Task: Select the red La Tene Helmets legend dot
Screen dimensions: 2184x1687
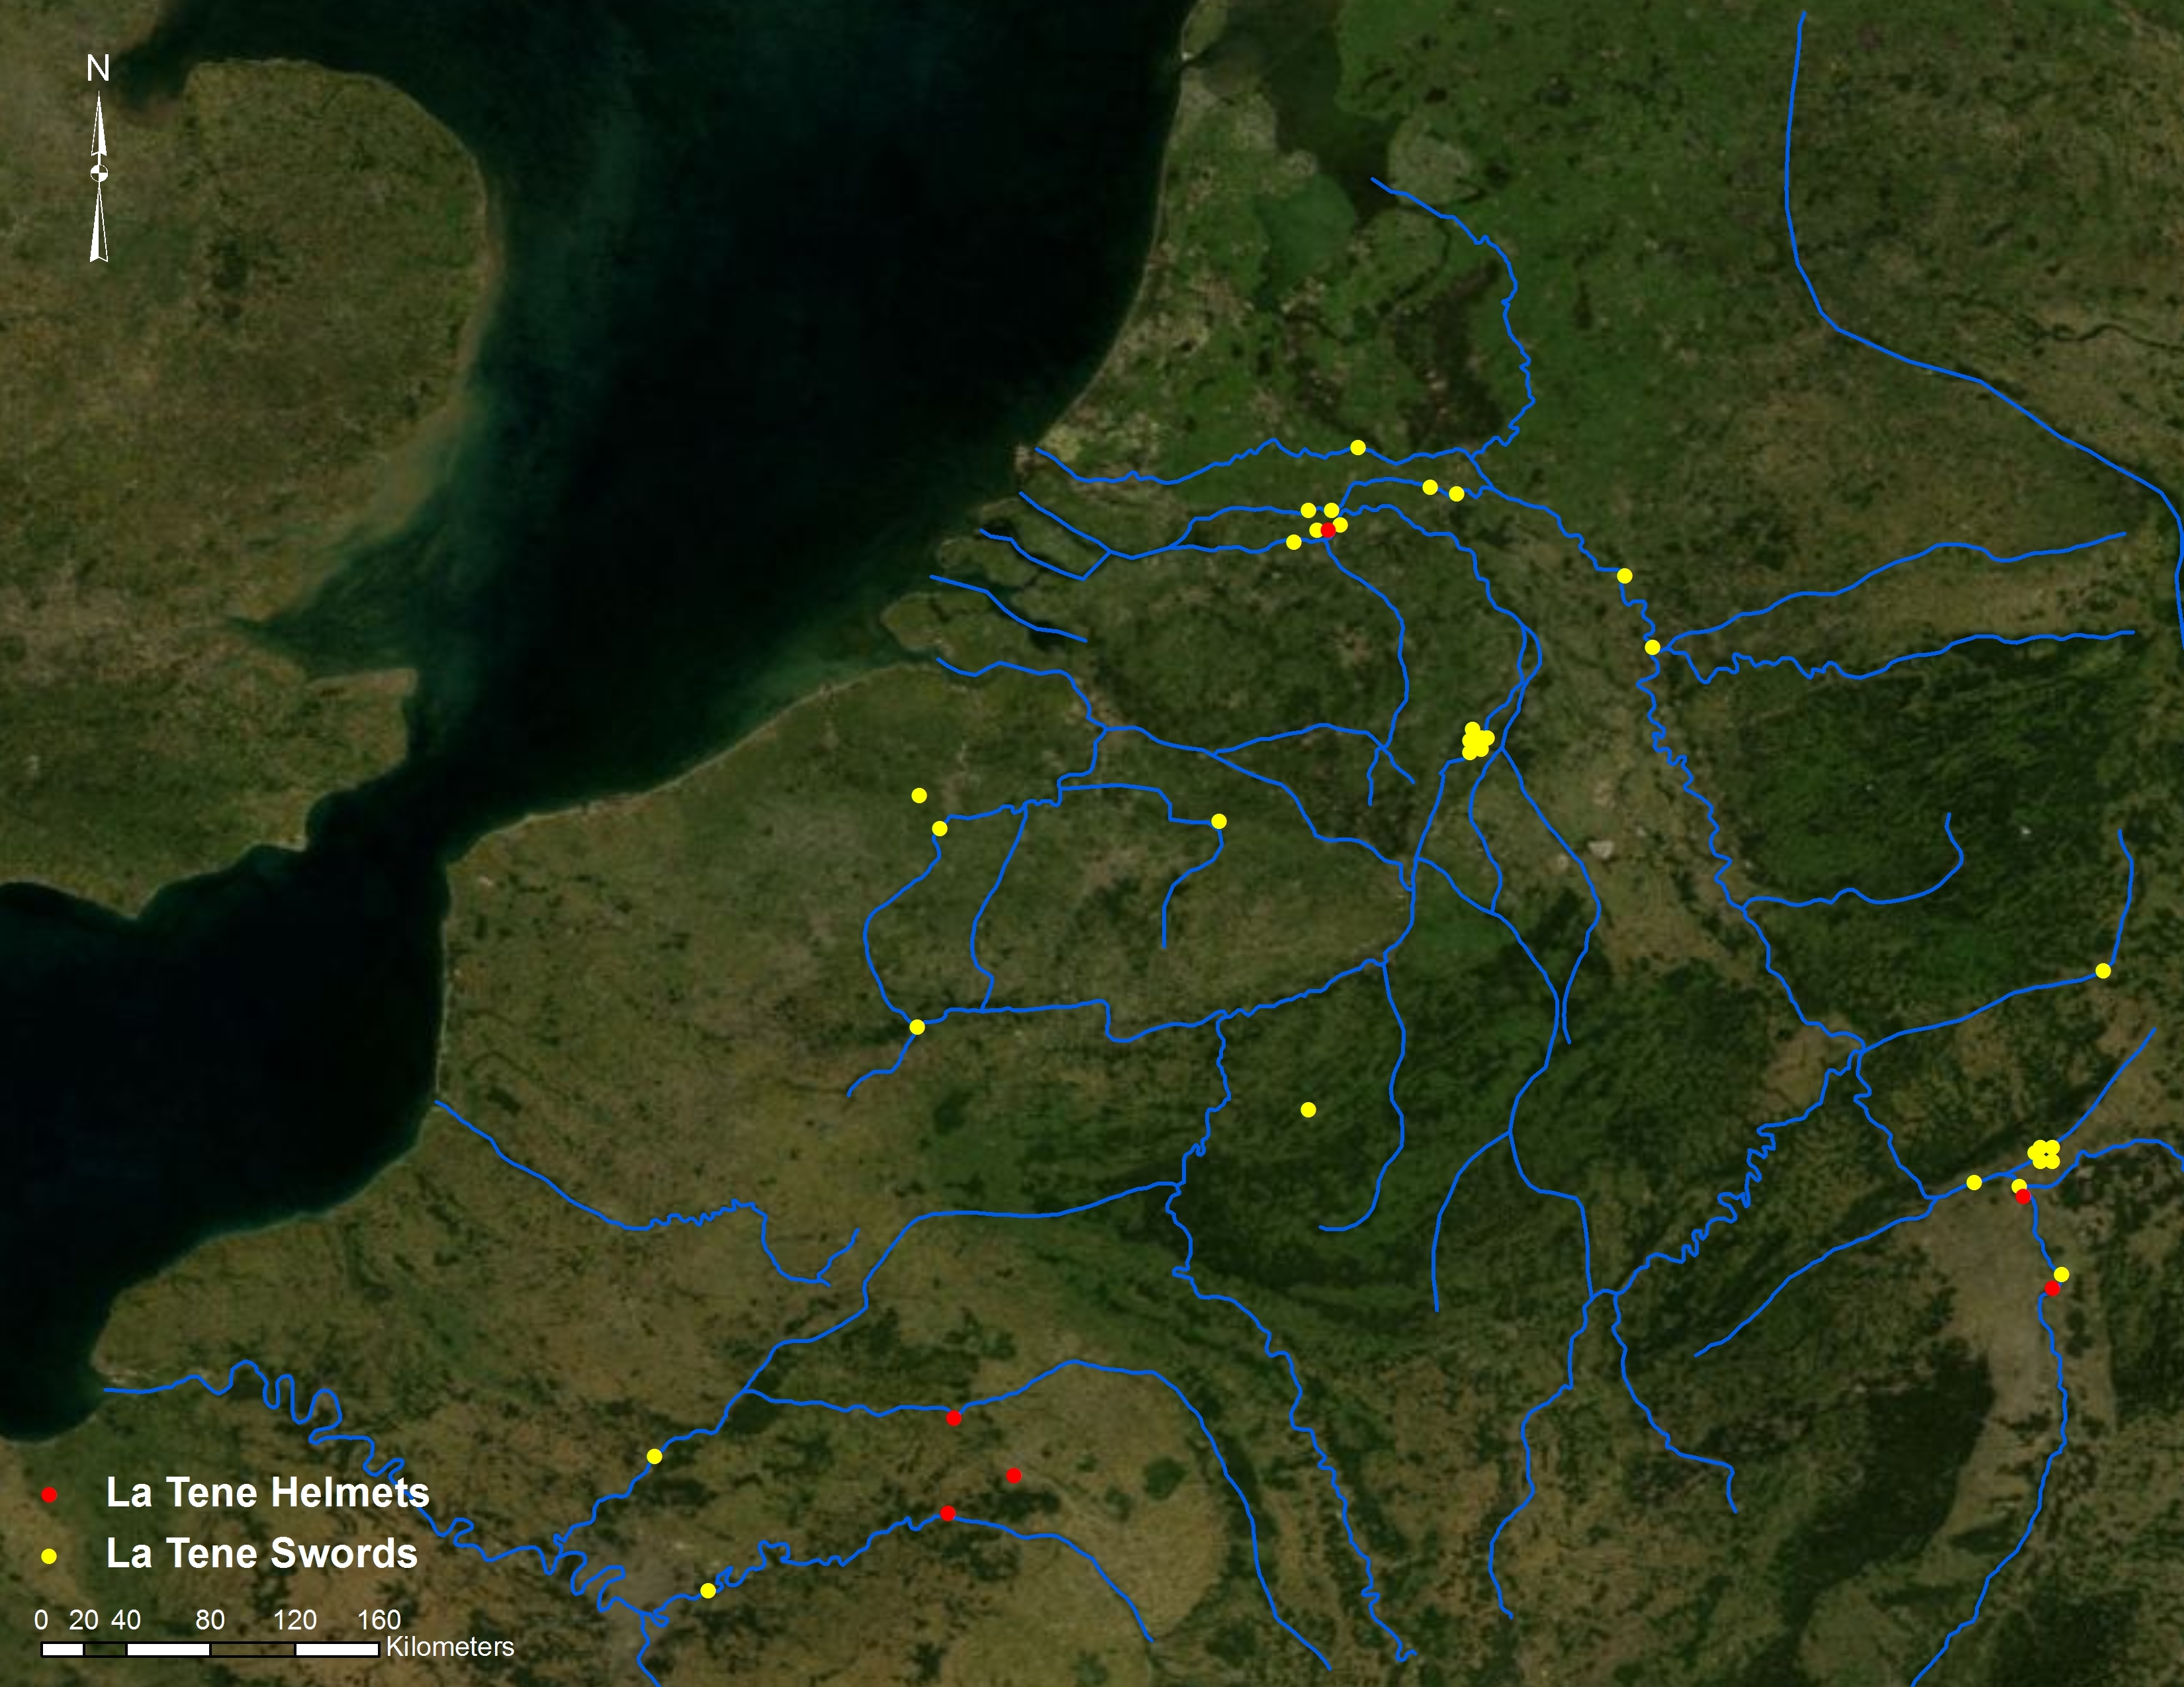Action: (49, 1495)
